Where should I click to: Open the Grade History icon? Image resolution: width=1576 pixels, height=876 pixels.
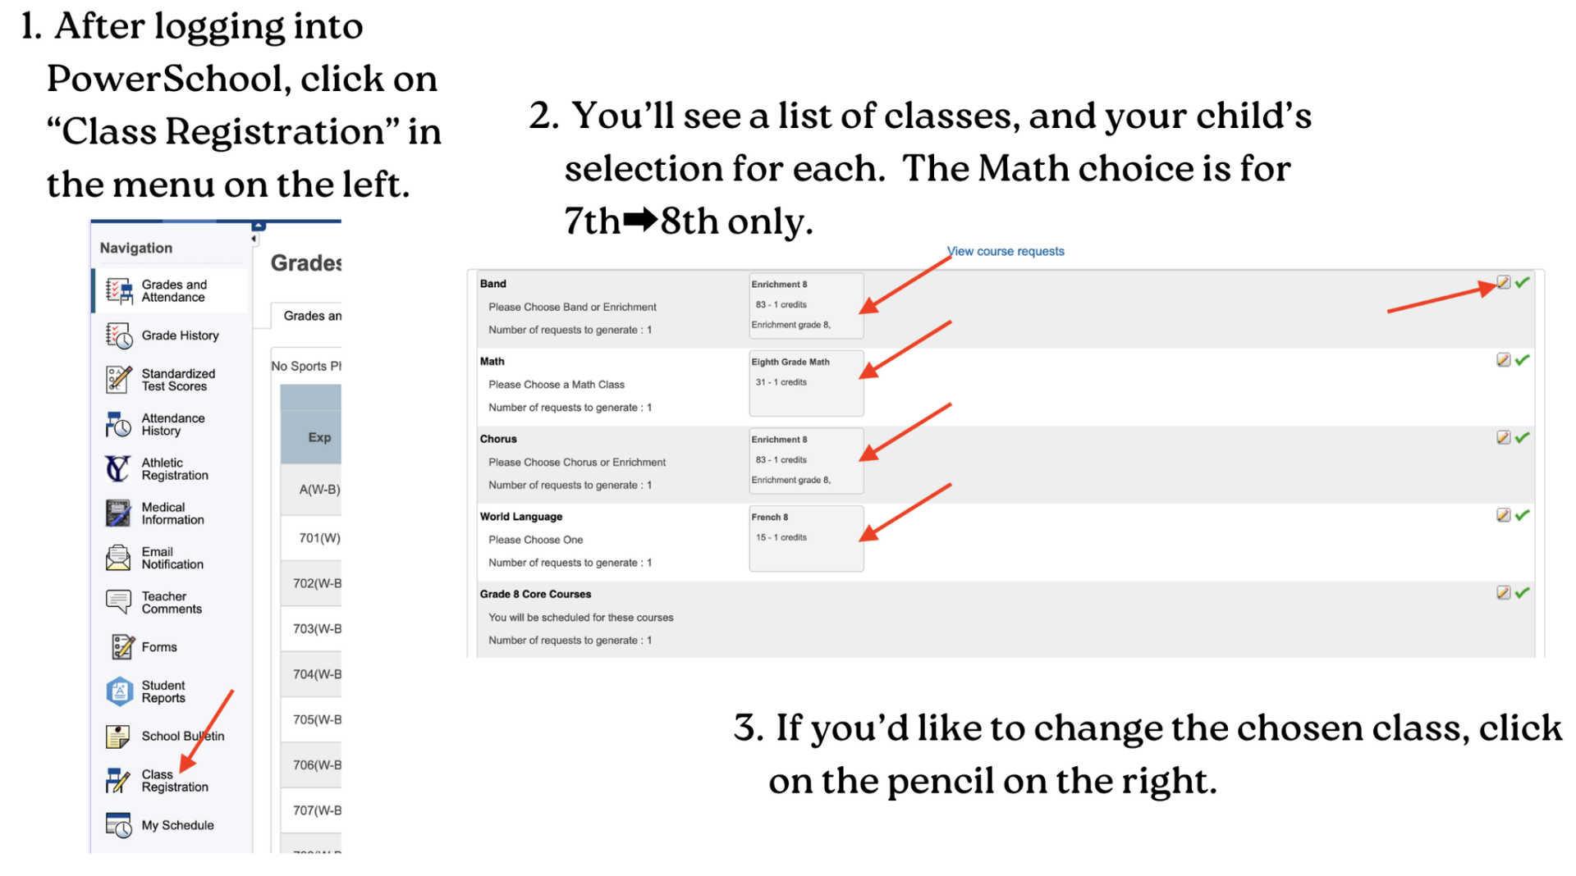(119, 335)
